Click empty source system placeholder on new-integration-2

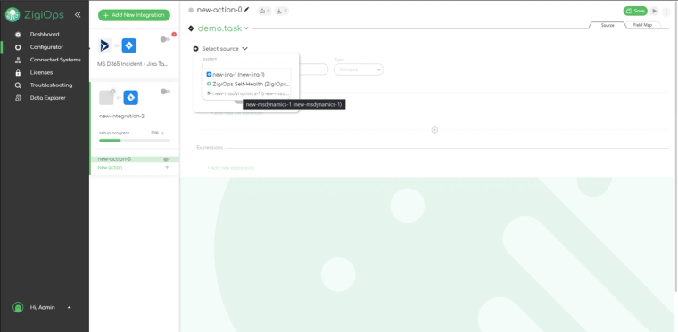click(106, 97)
